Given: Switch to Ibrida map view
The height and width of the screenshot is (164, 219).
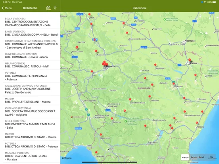Looking at the screenshot, I should [x=194, y=157].
